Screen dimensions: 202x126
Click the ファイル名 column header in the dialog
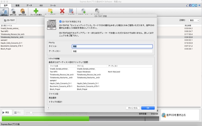tap(54, 66)
